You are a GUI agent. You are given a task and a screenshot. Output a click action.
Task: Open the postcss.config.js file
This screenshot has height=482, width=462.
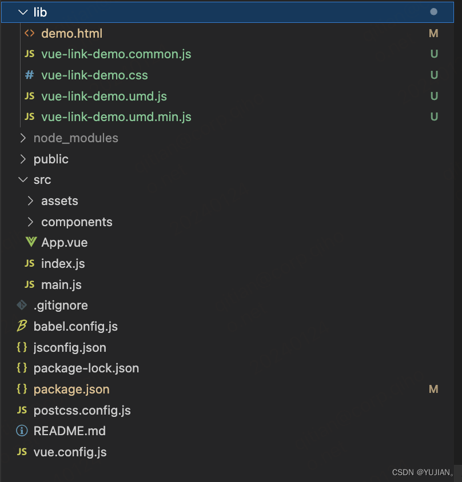pyautogui.click(x=82, y=411)
